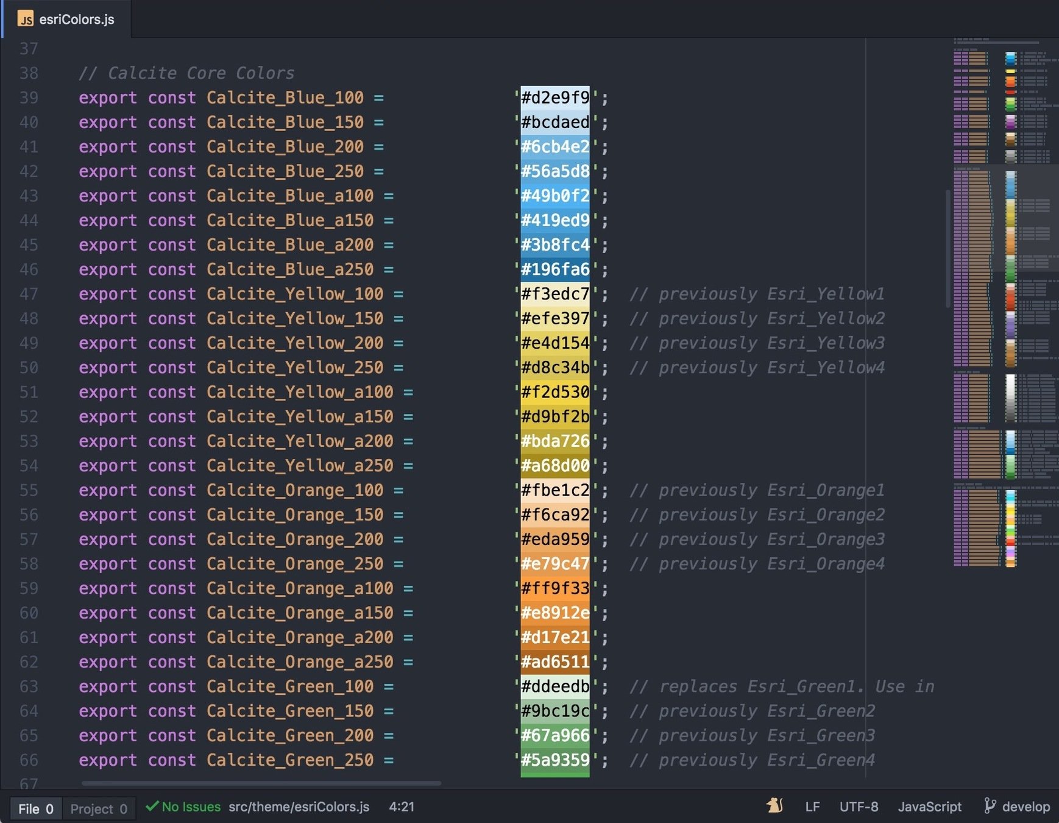Screen dimensions: 1059x823
Task: Click comment 'replaces Esri_Green1. Use in'
Action: (x=796, y=686)
